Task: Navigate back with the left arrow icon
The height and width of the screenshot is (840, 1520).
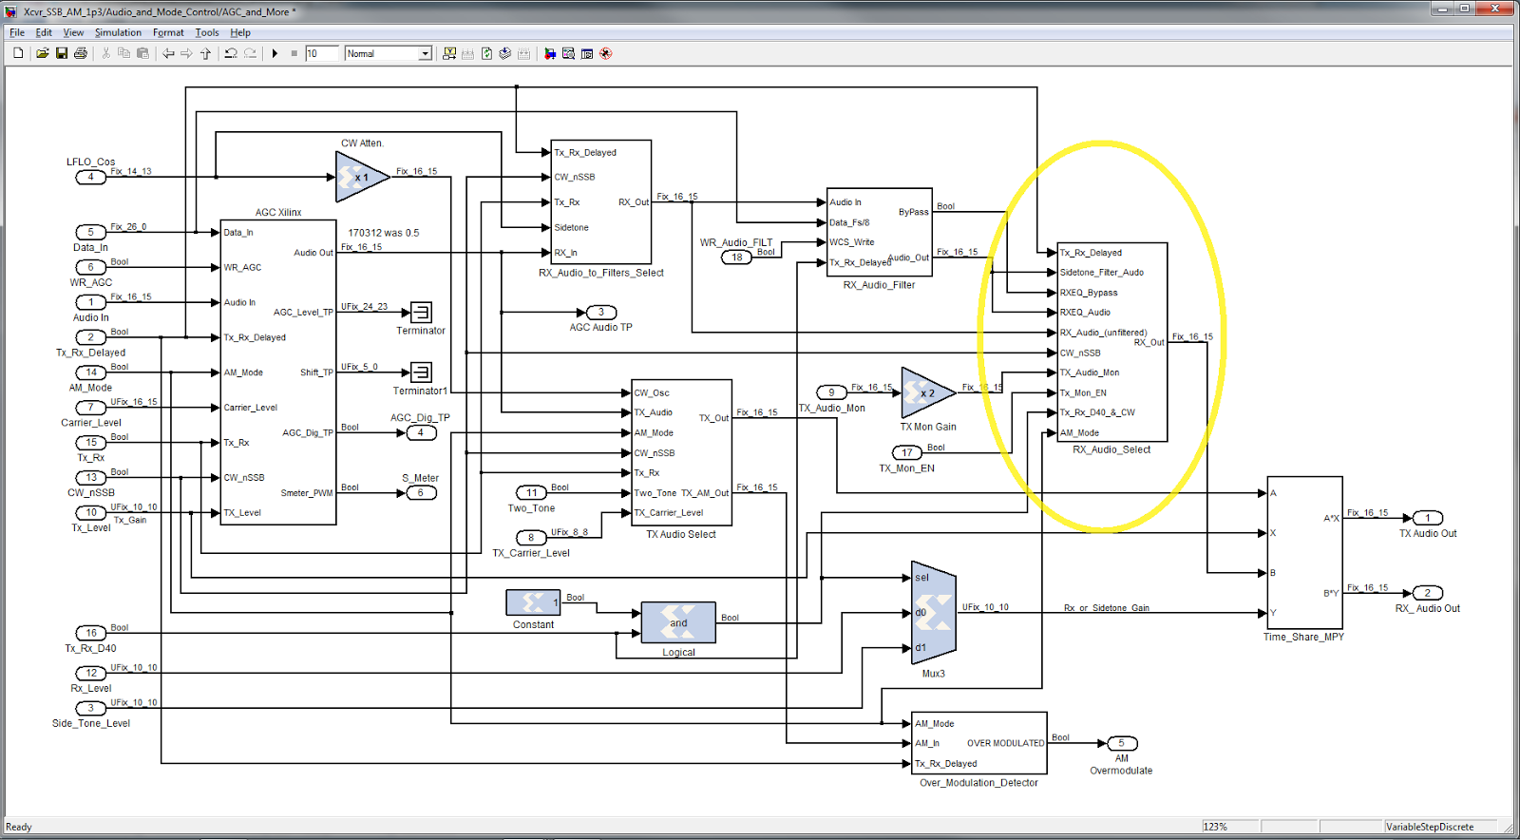Action: pos(168,53)
